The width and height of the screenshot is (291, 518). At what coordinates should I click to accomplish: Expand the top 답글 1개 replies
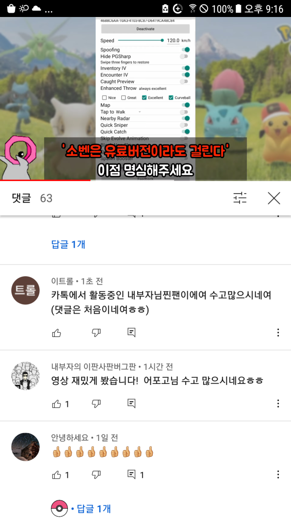coord(68,245)
